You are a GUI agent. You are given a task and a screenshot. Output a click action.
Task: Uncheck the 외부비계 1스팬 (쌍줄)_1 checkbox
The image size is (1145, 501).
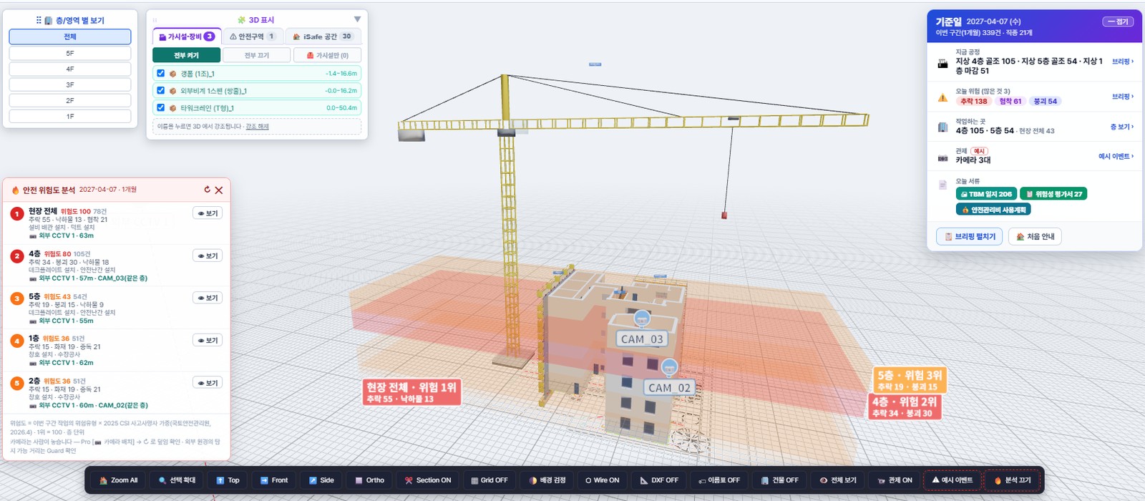tap(160, 90)
